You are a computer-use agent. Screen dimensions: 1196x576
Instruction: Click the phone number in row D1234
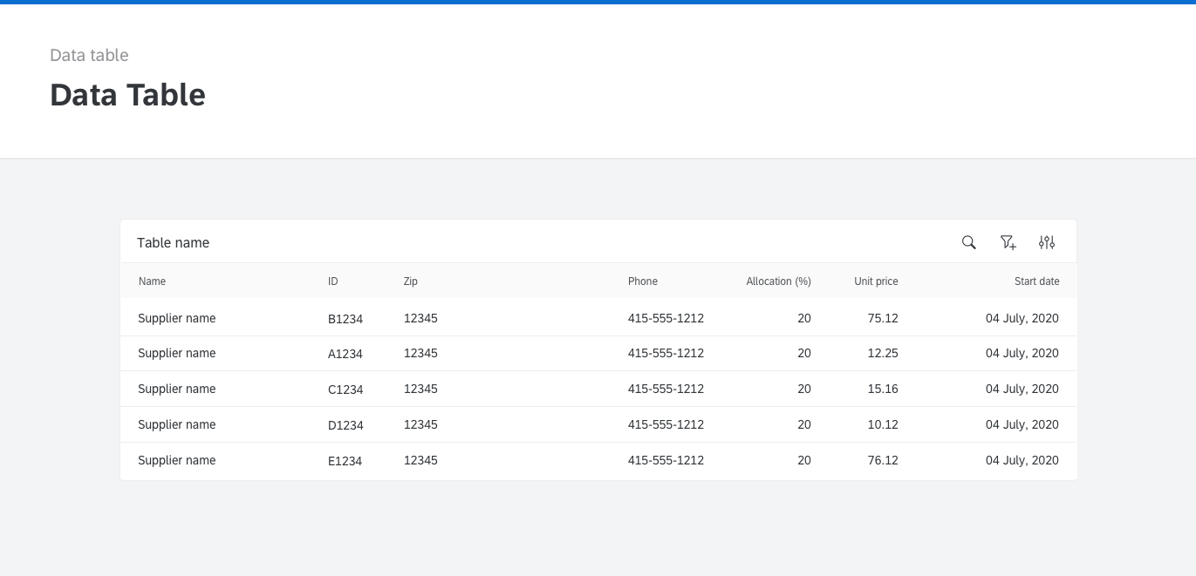click(x=666, y=424)
